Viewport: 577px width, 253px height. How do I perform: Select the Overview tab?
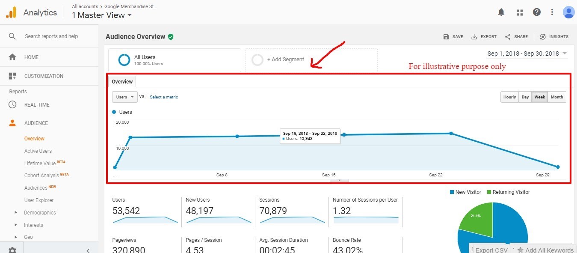(122, 82)
